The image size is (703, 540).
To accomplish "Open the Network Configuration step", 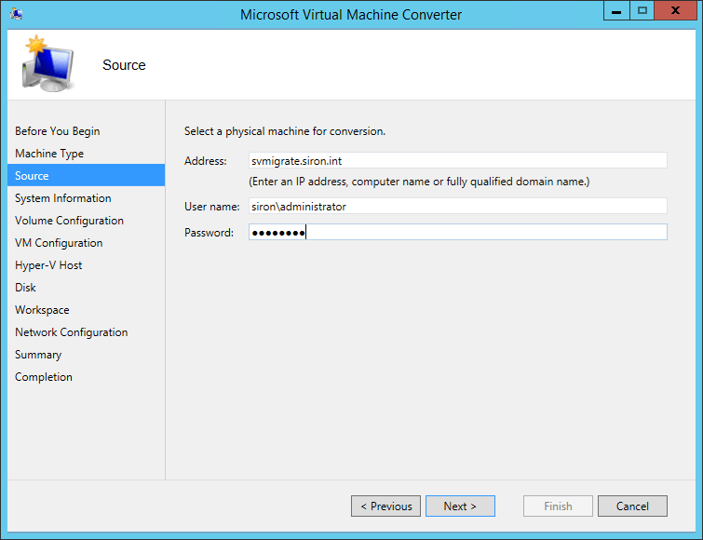I will click(72, 332).
